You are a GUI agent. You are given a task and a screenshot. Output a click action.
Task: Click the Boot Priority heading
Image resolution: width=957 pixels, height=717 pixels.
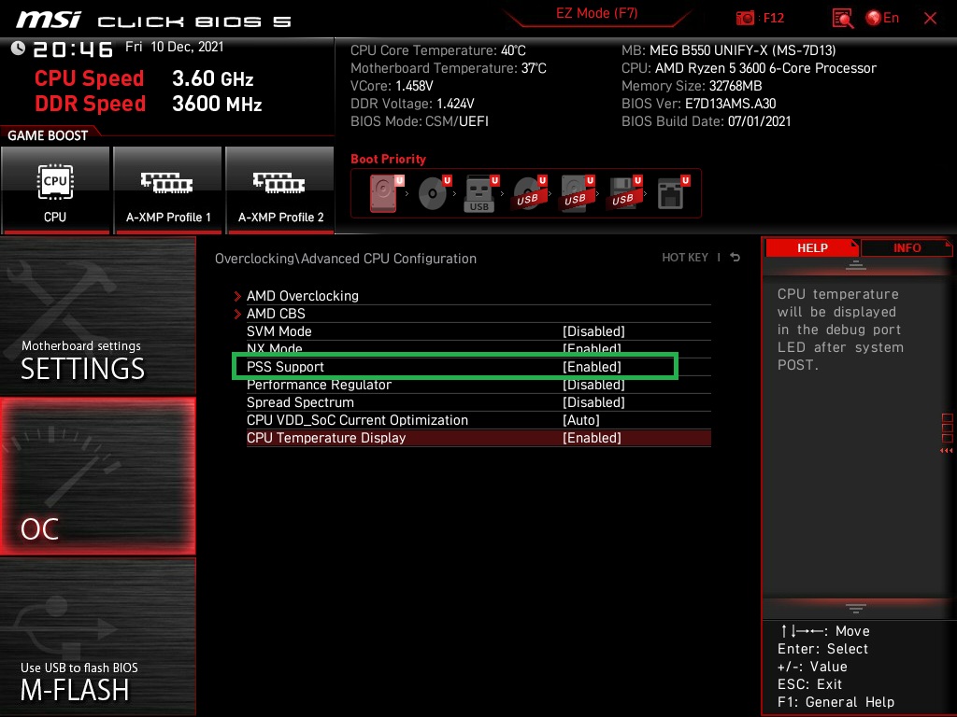[388, 159]
